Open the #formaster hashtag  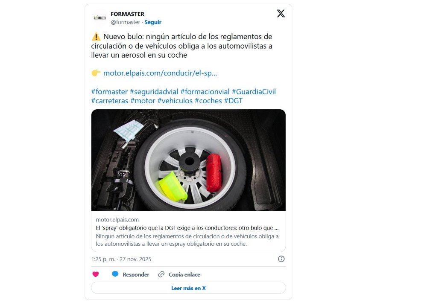109,92
